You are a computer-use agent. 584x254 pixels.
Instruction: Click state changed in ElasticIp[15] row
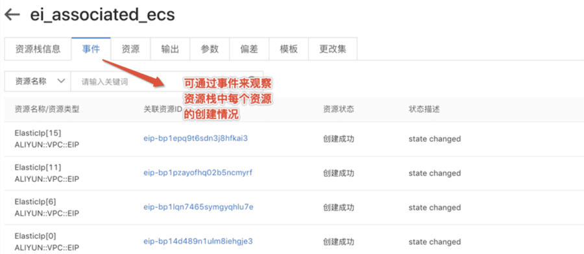(x=435, y=139)
